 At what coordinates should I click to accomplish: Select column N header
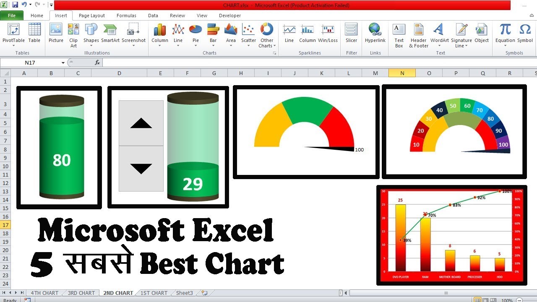[402, 73]
